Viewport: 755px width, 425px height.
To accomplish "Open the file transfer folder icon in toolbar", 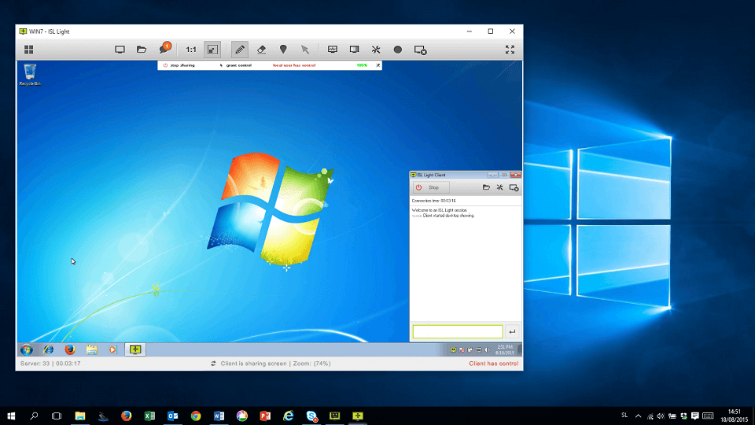I will click(142, 49).
